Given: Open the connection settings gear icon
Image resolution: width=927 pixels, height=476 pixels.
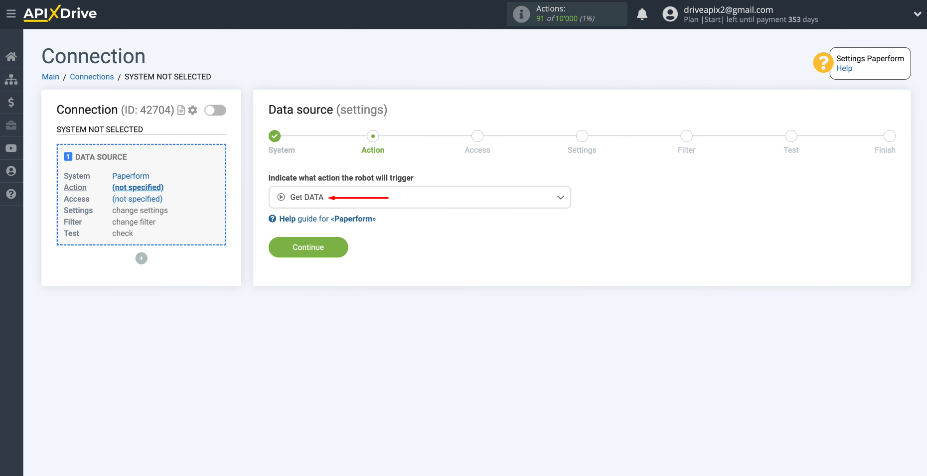Looking at the screenshot, I should (x=193, y=110).
